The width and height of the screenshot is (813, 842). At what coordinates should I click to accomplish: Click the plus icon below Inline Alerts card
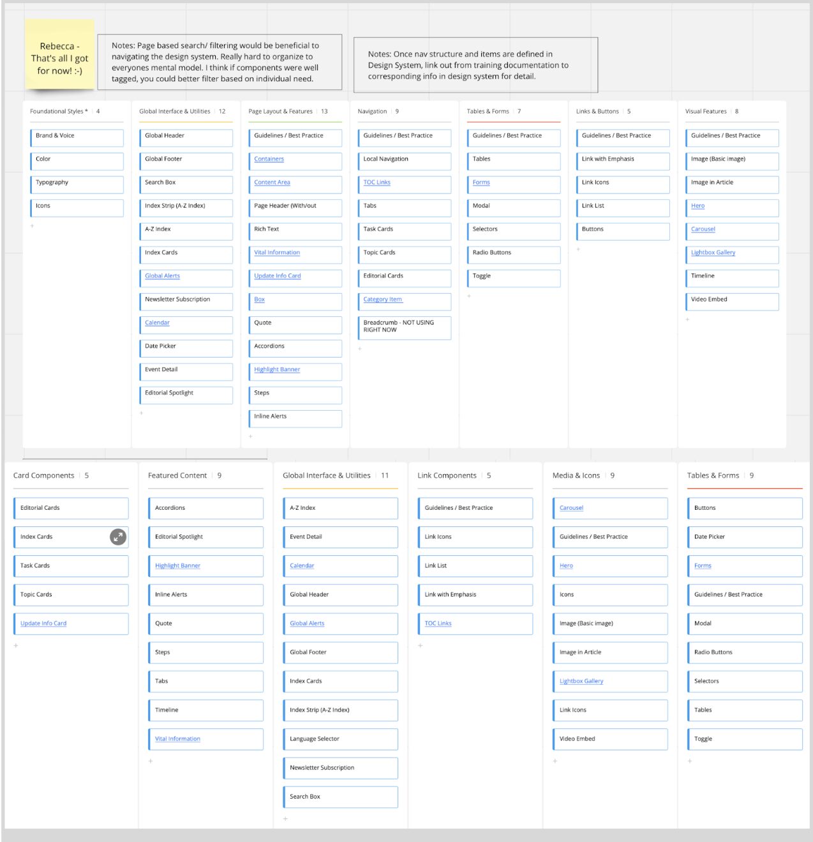[251, 436]
